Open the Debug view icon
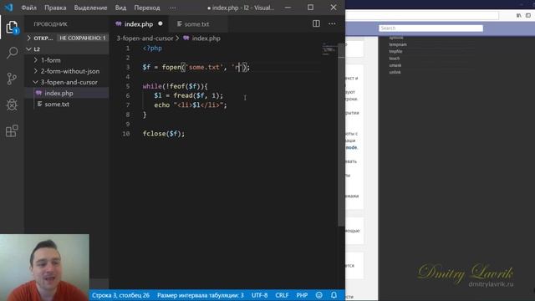 pos(12,105)
